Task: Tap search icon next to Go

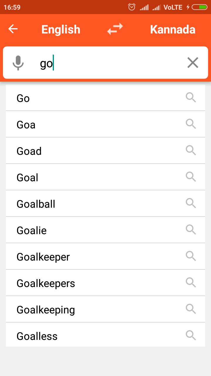Action: tap(191, 98)
